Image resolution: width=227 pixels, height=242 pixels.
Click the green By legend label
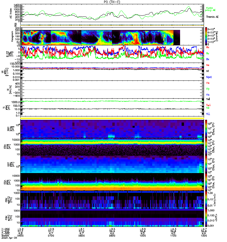click(208, 53)
